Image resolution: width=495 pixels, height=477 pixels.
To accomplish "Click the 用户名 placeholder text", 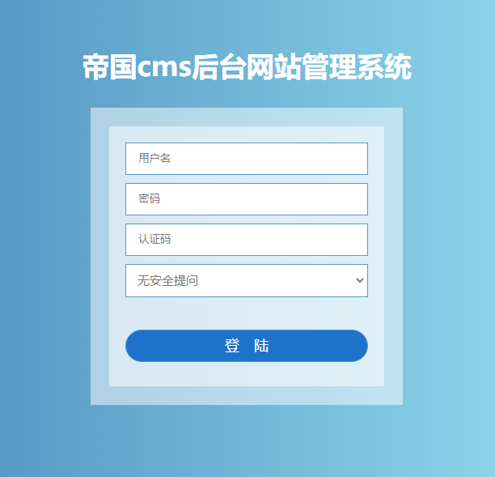I will coord(154,158).
